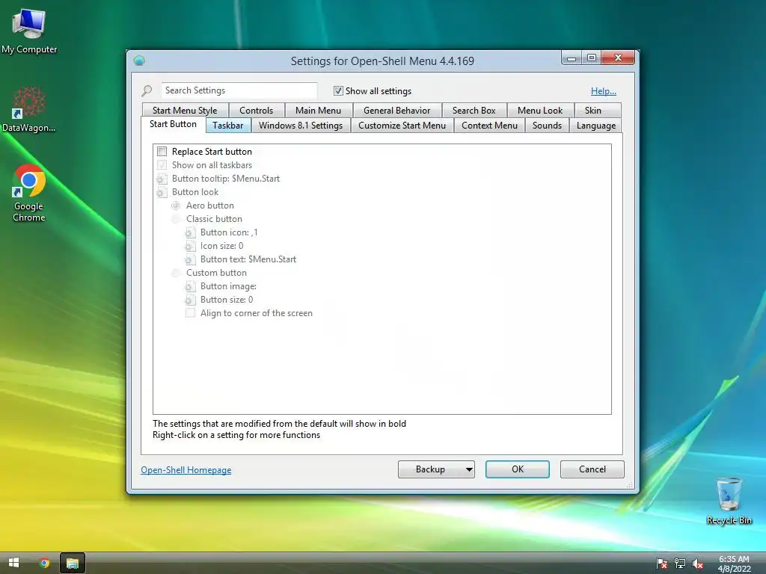This screenshot has width=766, height=574.
Task: Select the Aero button radio option
Action: (x=176, y=206)
